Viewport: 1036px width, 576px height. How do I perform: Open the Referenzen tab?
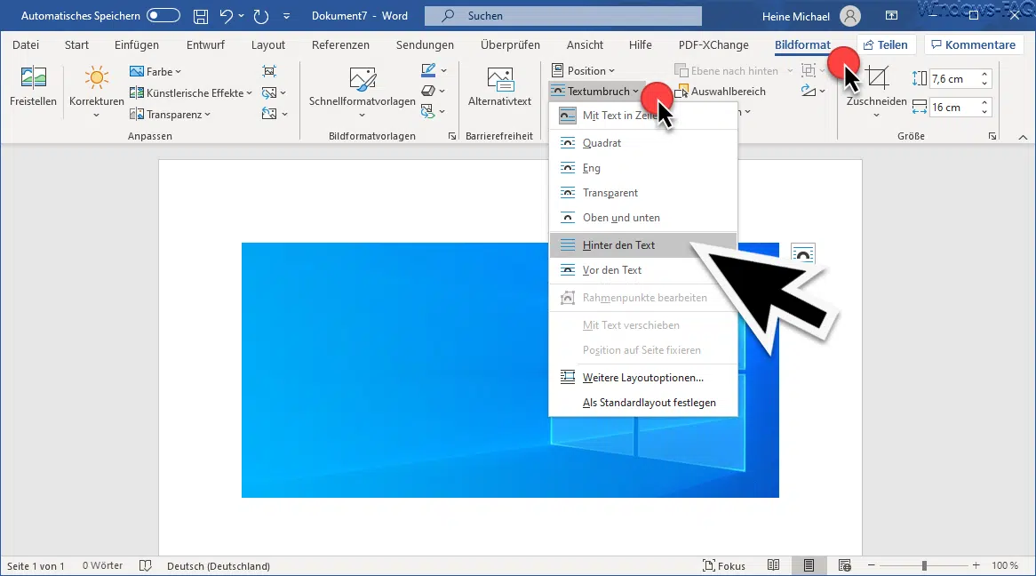[x=341, y=45]
